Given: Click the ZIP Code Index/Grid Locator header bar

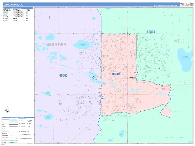Looking at the screenshot, I should click(x=18, y=8).
